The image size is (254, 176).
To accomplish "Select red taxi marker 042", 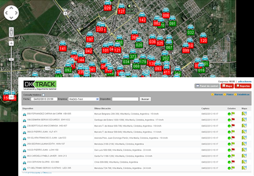I will pyautogui.click(x=89, y=48).
